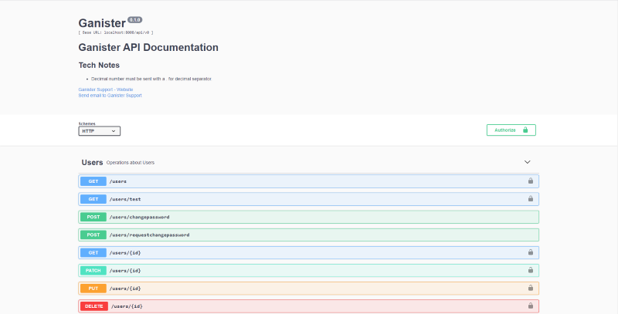Open the Ganister Support - Website link
Viewport: 618px width, 314px height.
106,89
